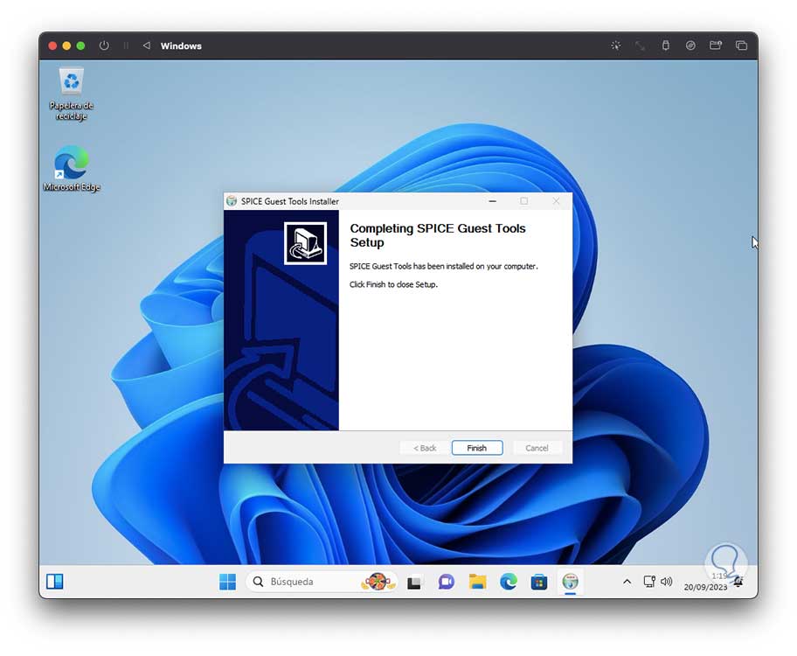The width and height of the screenshot is (797, 656).
Task: Open Widgets panel from the taskbar
Action: coord(55,581)
